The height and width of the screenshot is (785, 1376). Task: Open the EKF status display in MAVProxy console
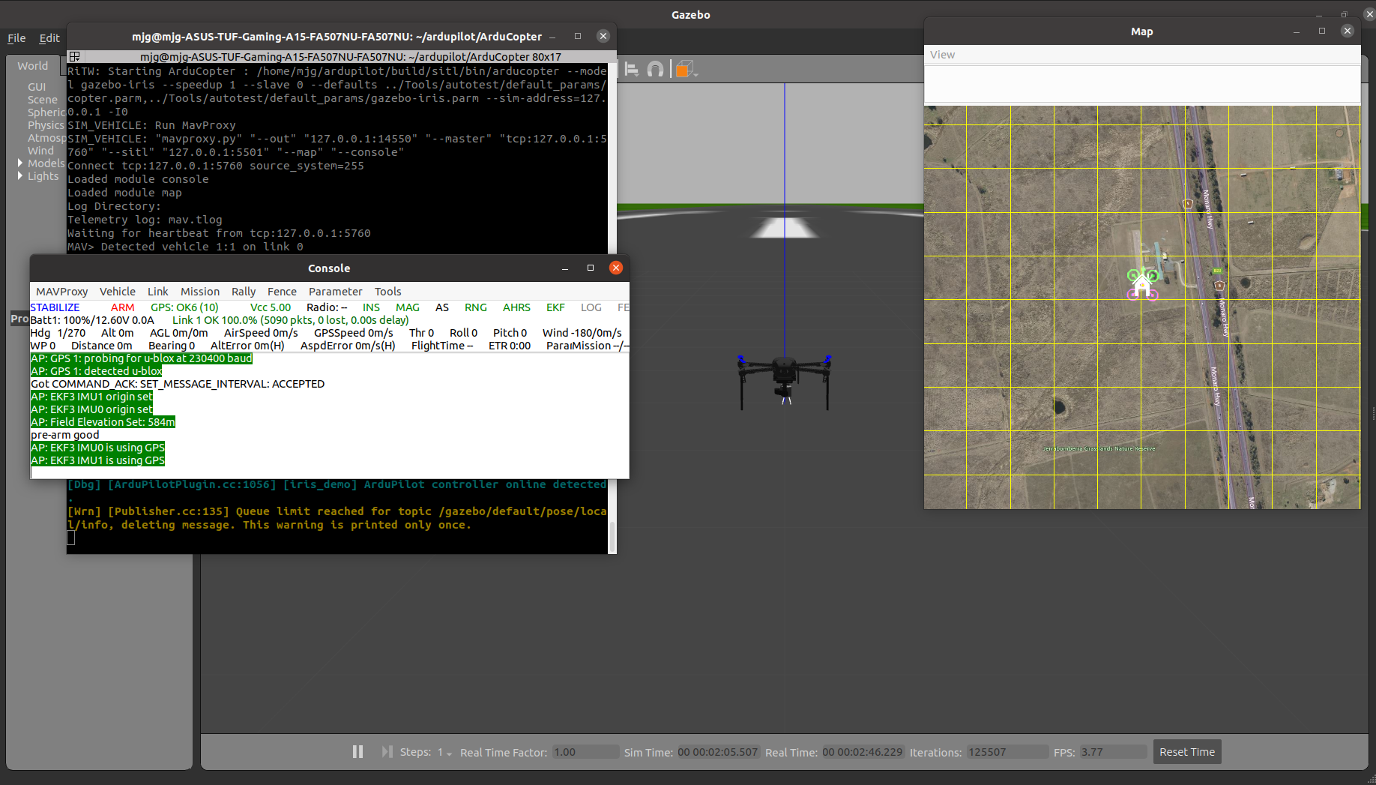pyautogui.click(x=555, y=307)
